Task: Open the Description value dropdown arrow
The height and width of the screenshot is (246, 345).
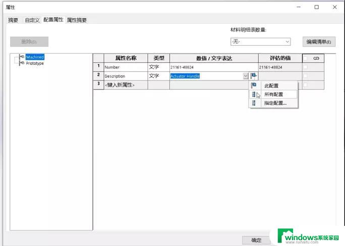Action: [x=246, y=76]
